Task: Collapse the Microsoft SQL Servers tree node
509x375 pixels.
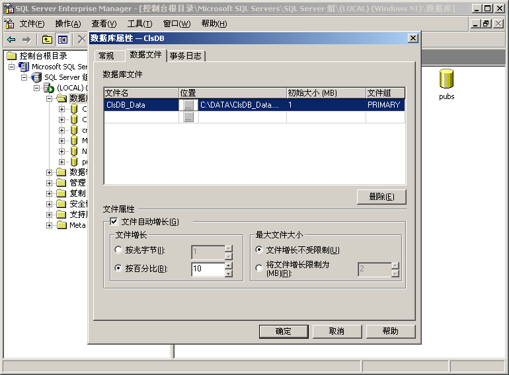Action: tap(12, 67)
